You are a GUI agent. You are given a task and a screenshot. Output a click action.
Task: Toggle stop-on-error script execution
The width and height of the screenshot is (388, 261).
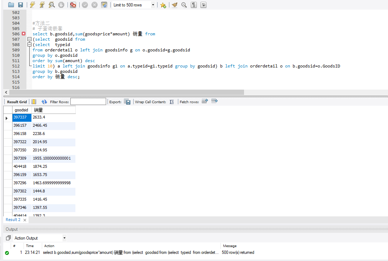click(73, 5)
